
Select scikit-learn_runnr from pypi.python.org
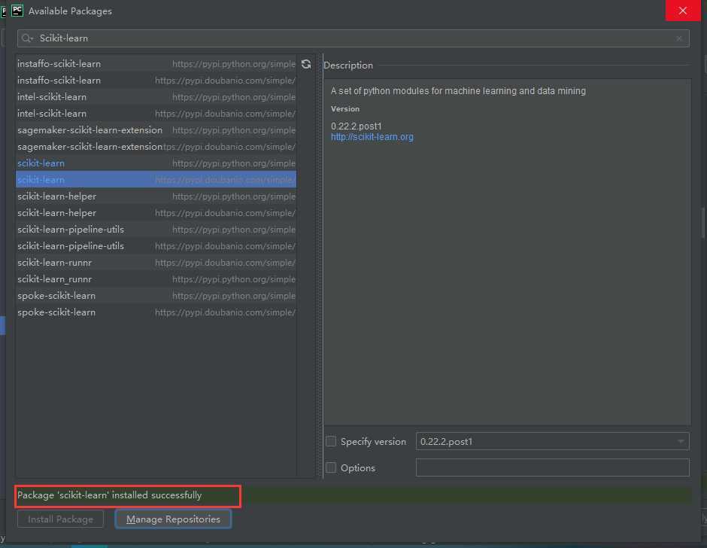[x=156, y=279]
